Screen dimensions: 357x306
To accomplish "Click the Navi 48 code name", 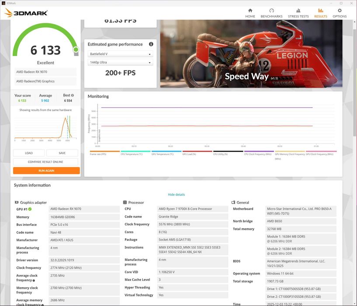I will click(x=84, y=232).
